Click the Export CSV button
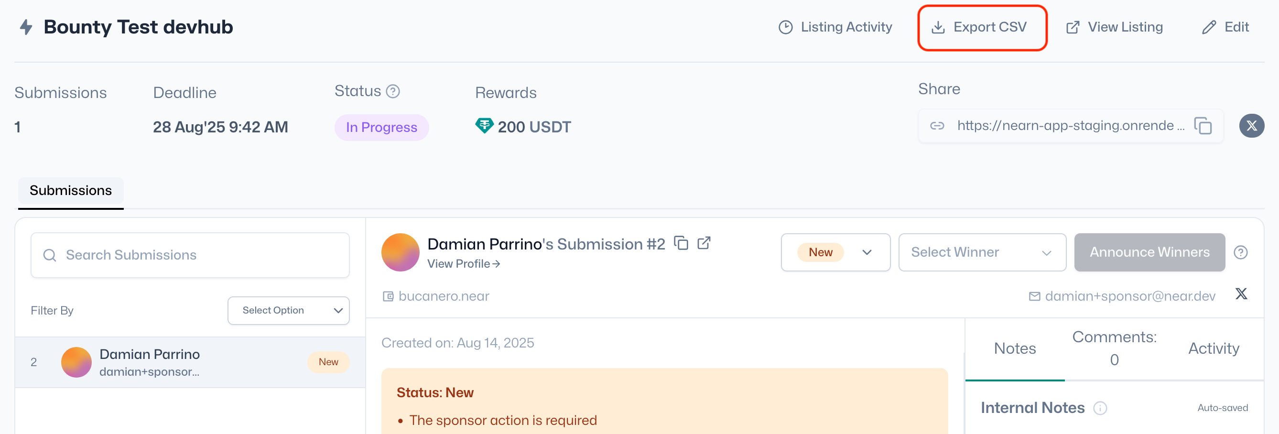Image resolution: width=1279 pixels, height=434 pixels. [982, 27]
